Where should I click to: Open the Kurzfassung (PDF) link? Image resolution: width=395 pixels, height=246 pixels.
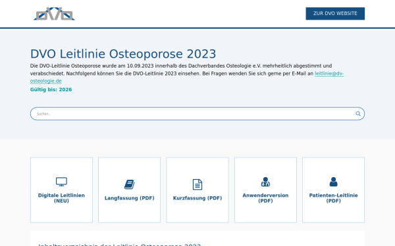197,198
